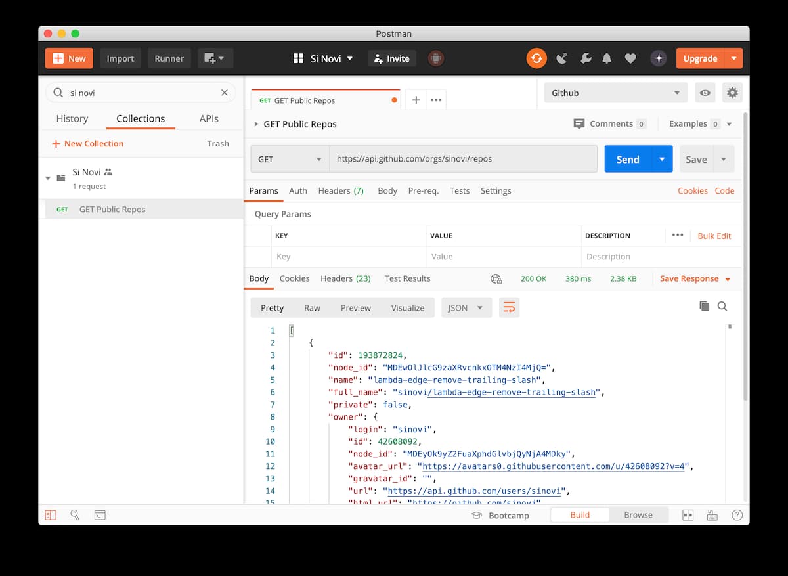Open the Comments button
The height and width of the screenshot is (576, 788).
(x=610, y=123)
